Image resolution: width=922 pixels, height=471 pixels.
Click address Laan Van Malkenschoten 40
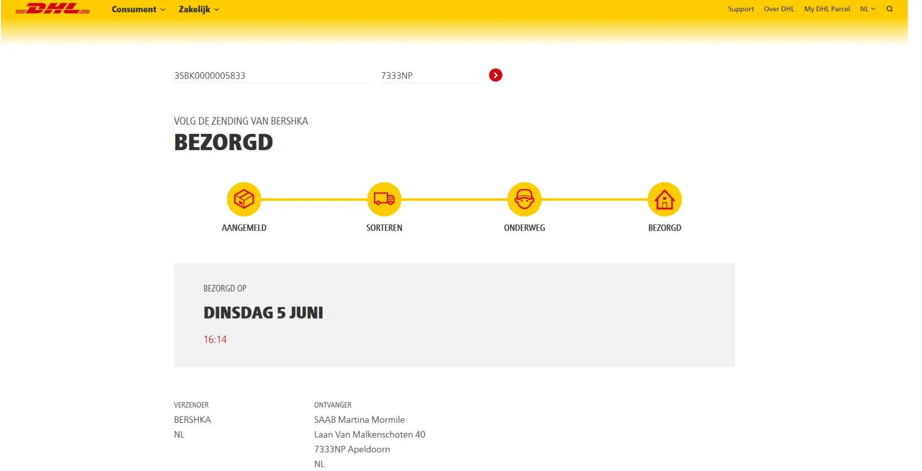pos(370,435)
